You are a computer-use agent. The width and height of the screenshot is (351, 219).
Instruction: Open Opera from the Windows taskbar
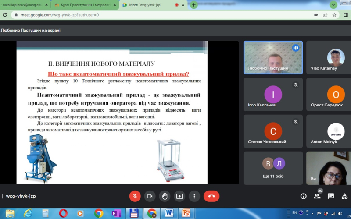(63, 213)
